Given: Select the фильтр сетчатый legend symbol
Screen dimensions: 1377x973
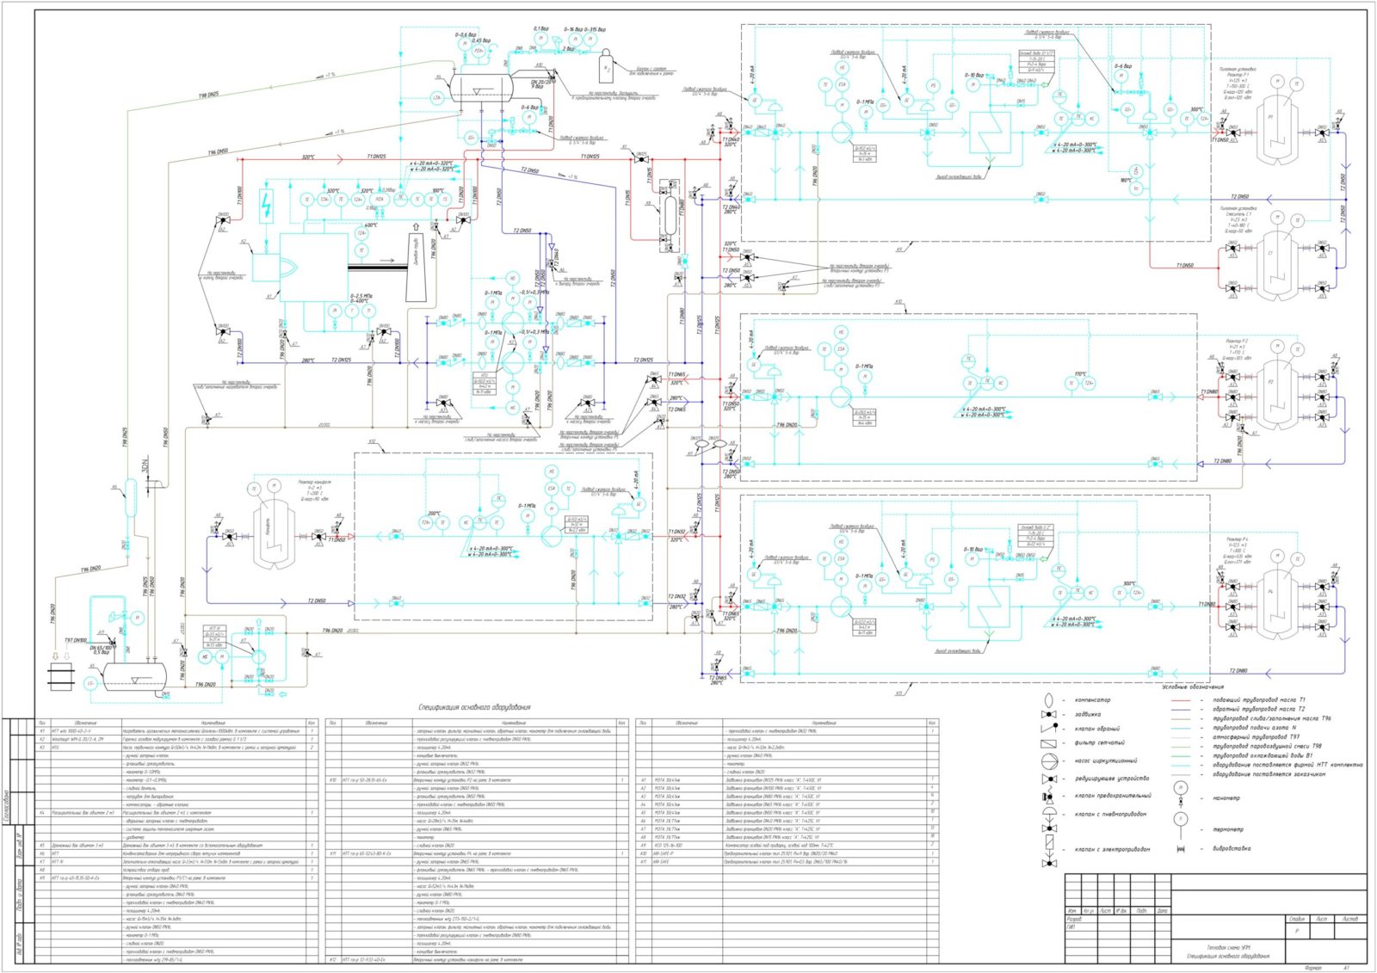Looking at the screenshot, I should pyautogui.click(x=1048, y=743).
